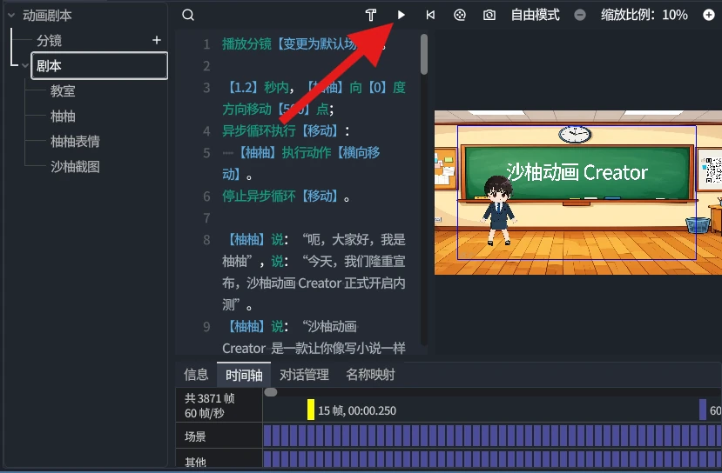The width and height of the screenshot is (722, 473).
Task: Click the script editor vertical scrollbar
Action: click(424, 54)
